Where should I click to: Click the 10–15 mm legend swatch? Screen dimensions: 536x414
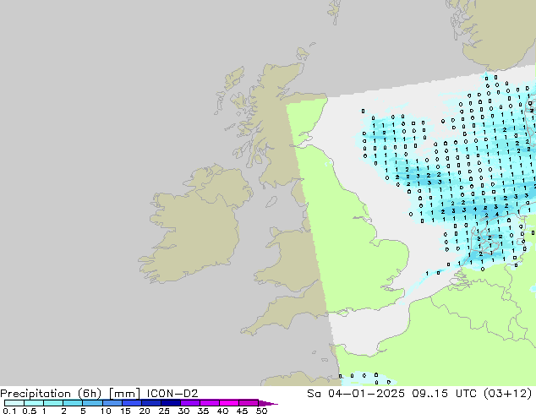tap(112, 403)
